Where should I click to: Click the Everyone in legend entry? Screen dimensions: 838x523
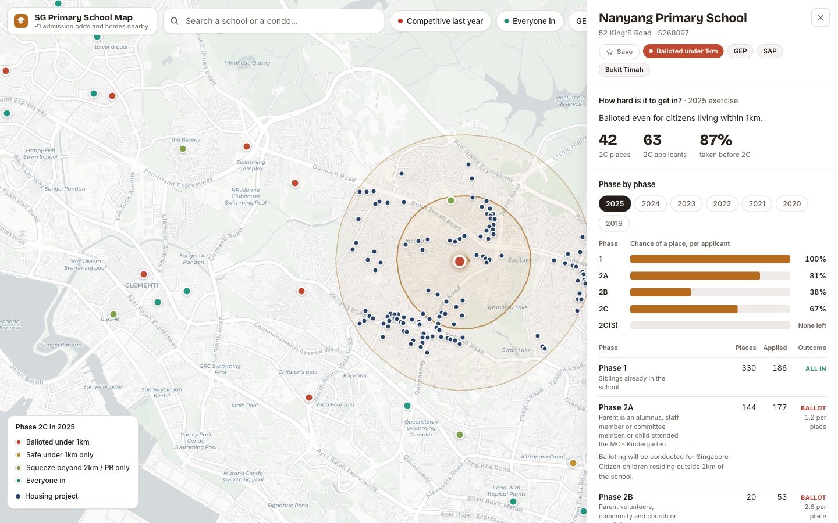click(x=41, y=481)
